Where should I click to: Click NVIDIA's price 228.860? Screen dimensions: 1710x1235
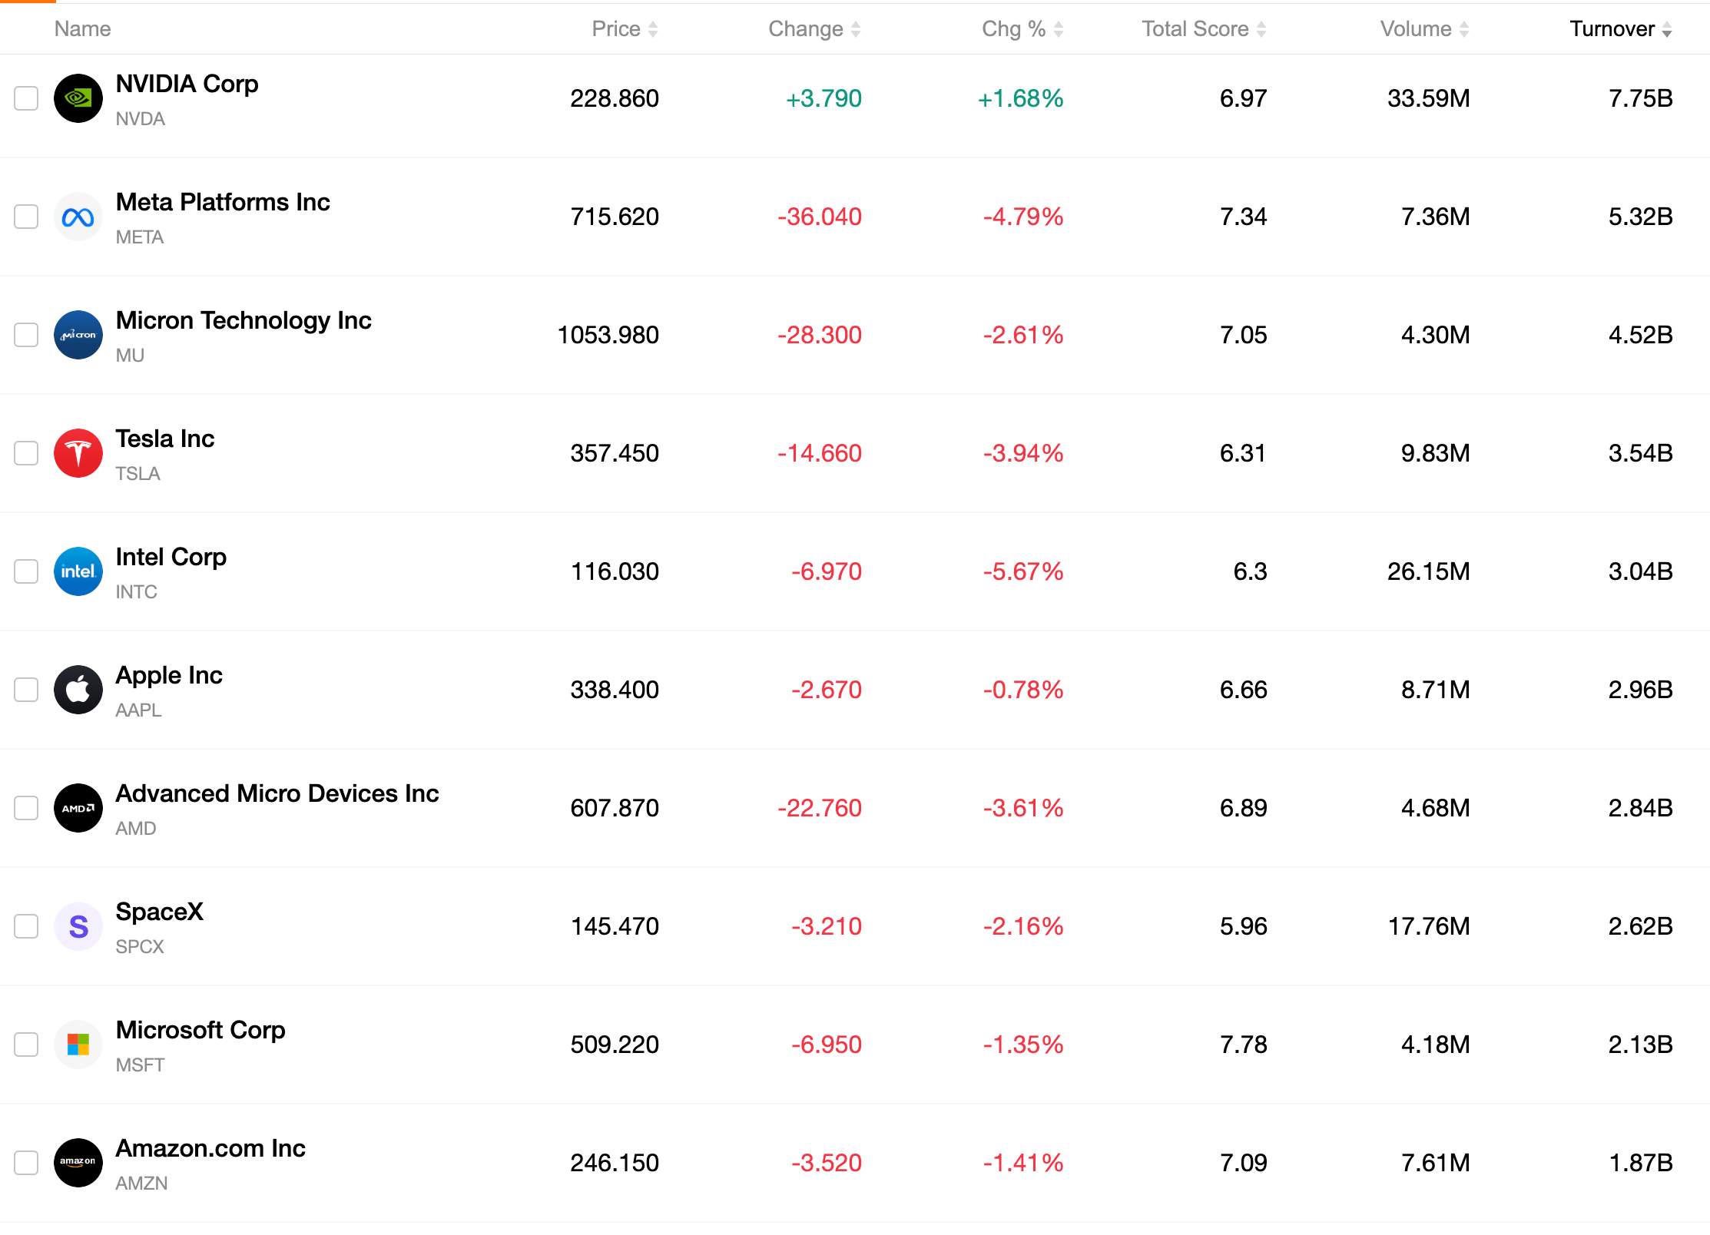click(615, 98)
